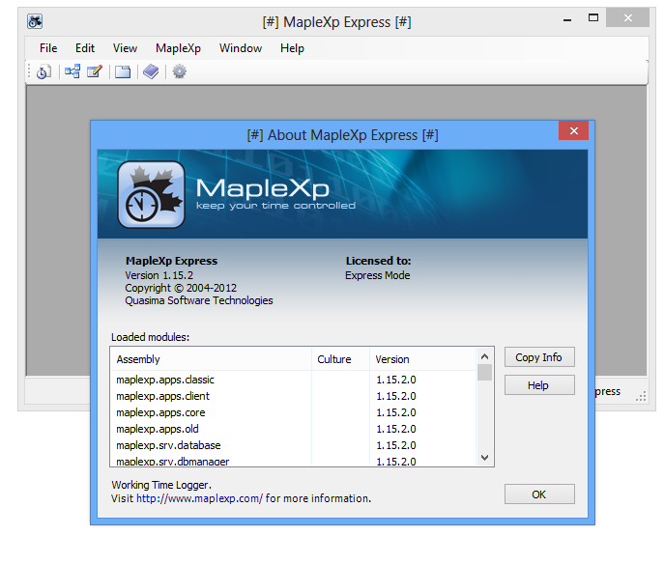Click the MapleXp clock logo in the About banner
Screen dimensions: 664x564
(151, 194)
